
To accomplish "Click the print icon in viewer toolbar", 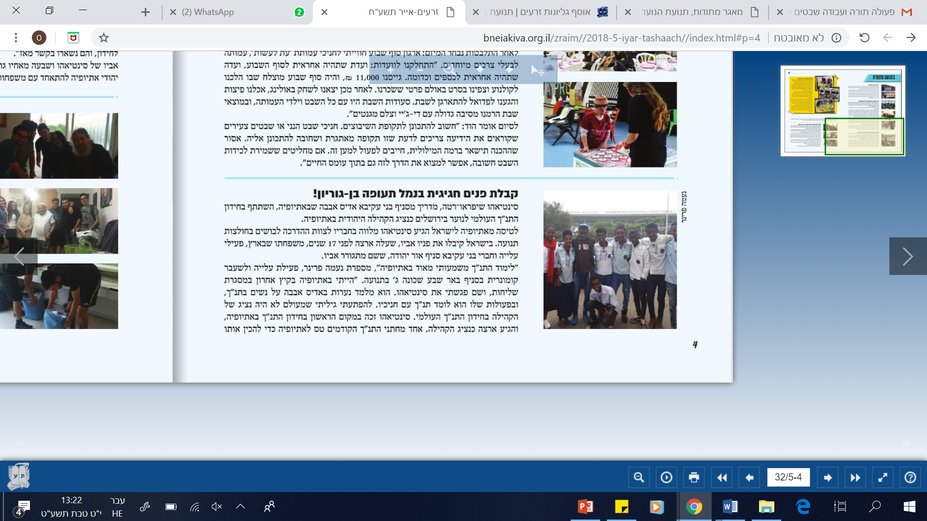I will [694, 478].
